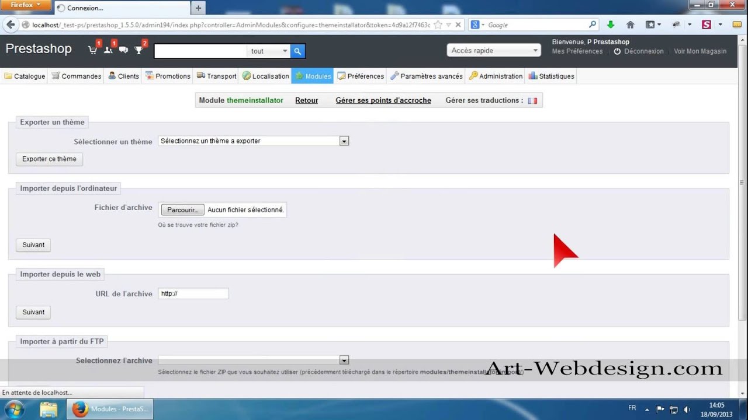This screenshot has height=420, width=748.
Task: Open the Paramètres avancés tab
Action: pyautogui.click(x=427, y=76)
